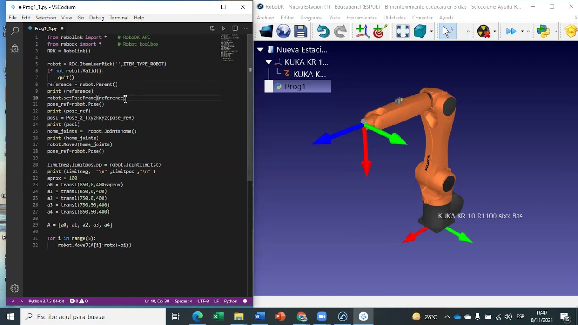Screen dimensions: 578x325
Task: Add a new target in RoboDK
Action: pyautogui.click(x=380, y=31)
